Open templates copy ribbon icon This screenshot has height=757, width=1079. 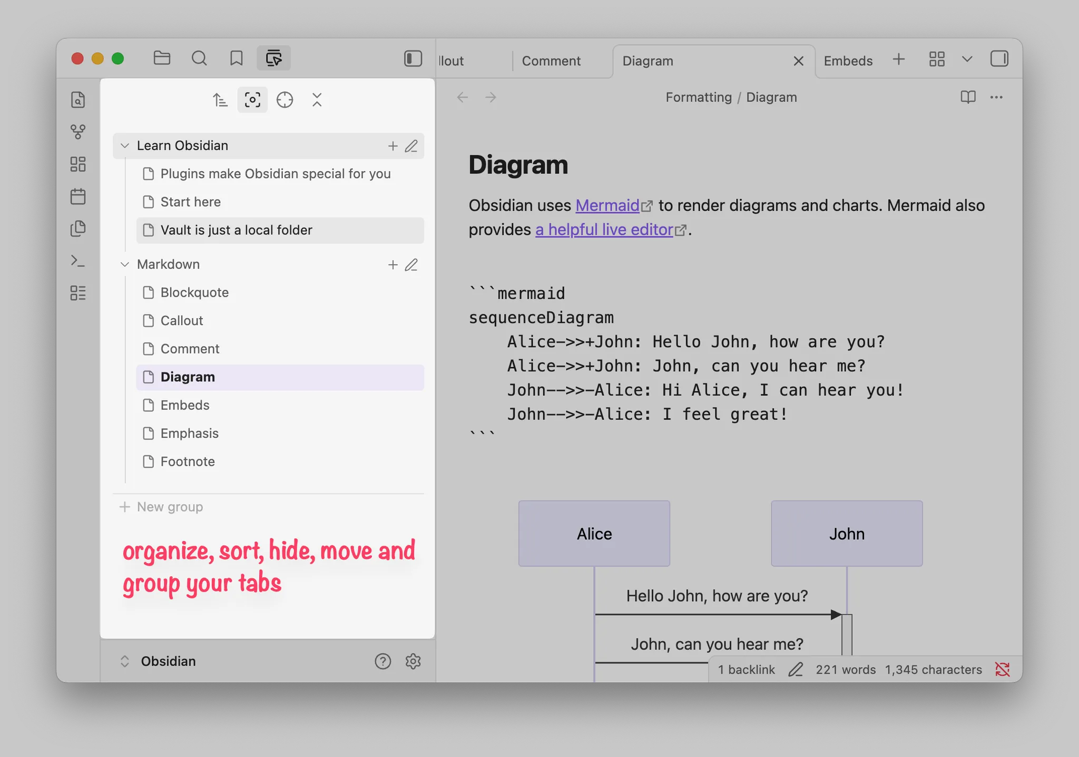(x=78, y=228)
